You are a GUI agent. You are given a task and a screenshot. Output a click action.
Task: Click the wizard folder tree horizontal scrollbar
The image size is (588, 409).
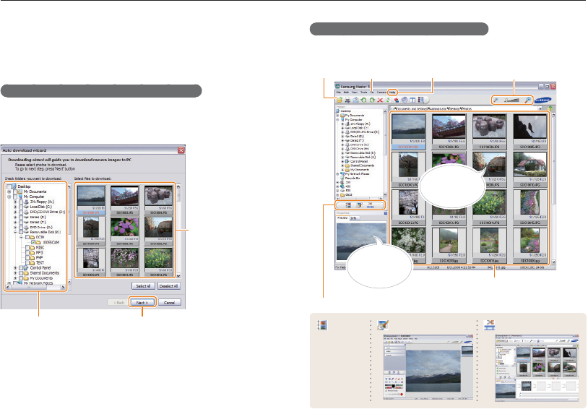[35, 288]
